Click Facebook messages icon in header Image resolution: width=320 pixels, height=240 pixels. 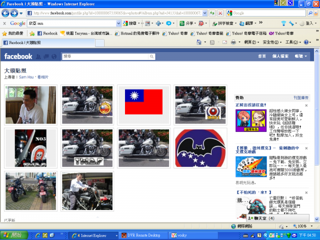coord(46,56)
